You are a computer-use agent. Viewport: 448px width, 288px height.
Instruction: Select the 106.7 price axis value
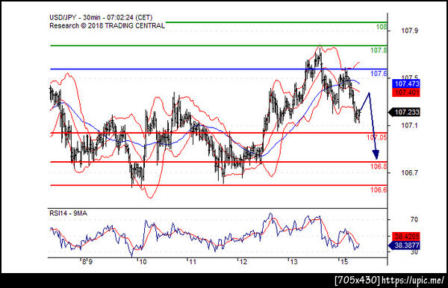(409, 172)
